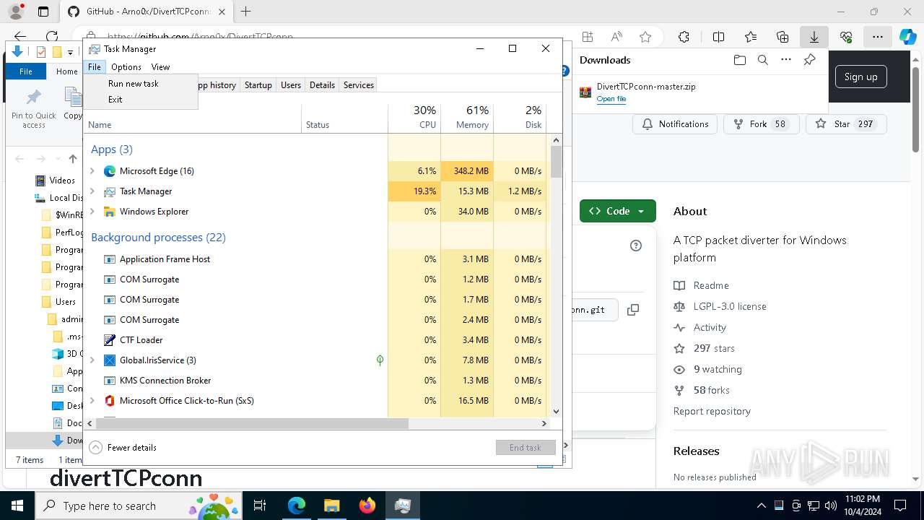
Task: Open more options in Downloads panel
Action: pos(786,60)
